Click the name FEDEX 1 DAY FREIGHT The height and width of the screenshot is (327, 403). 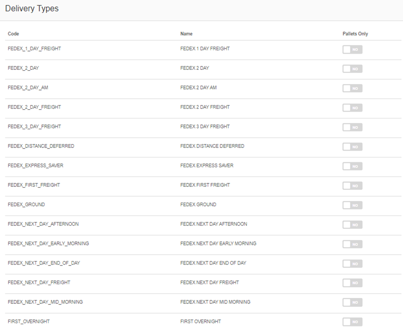[205, 49]
